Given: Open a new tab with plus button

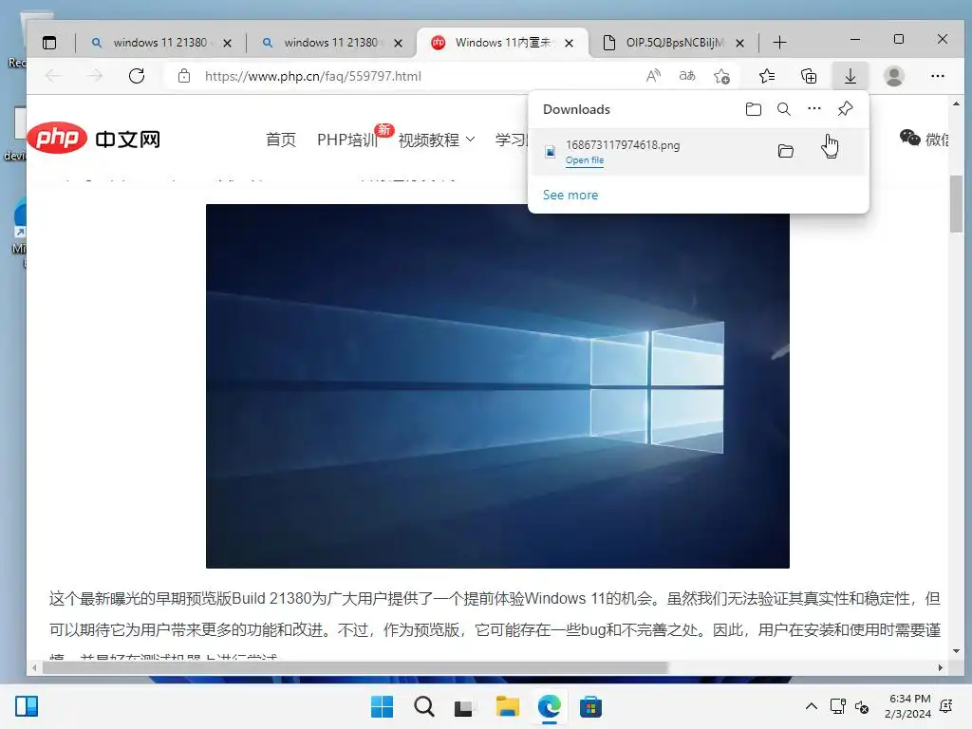Looking at the screenshot, I should click(780, 42).
